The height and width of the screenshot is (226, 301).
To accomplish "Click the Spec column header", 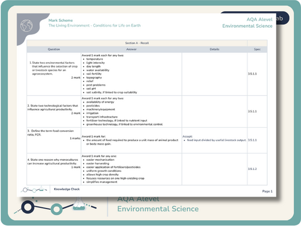I will (x=257, y=49).
